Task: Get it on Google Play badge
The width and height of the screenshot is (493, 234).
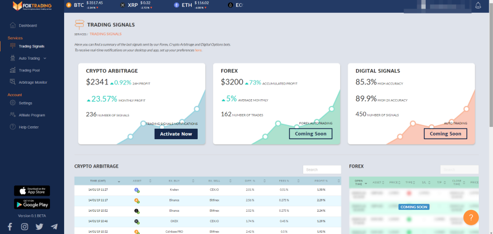Action: coord(32,204)
